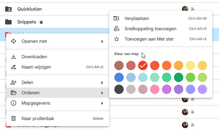The width and height of the screenshot is (219, 130).
Task: Open the Quicklution shared folder
Action: [29, 9]
